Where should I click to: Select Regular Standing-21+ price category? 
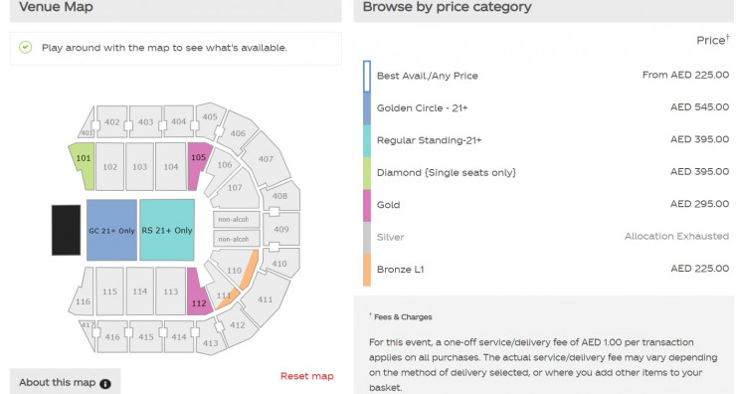click(546, 140)
